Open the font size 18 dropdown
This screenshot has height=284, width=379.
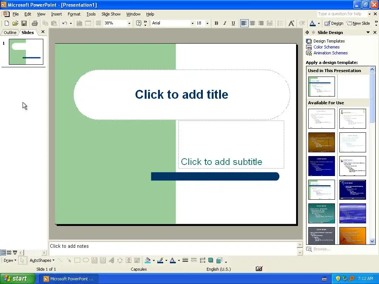[x=207, y=23]
